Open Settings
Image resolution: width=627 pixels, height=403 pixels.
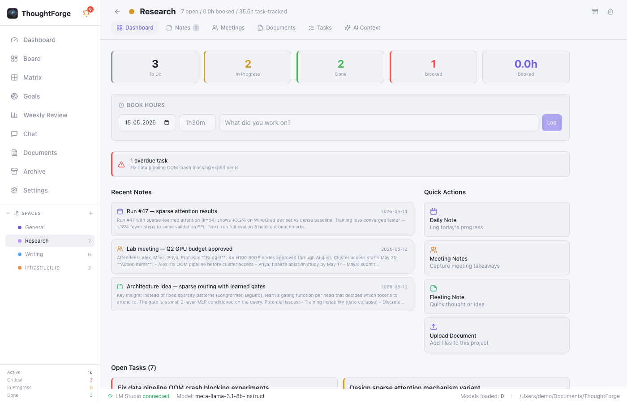coord(50,190)
